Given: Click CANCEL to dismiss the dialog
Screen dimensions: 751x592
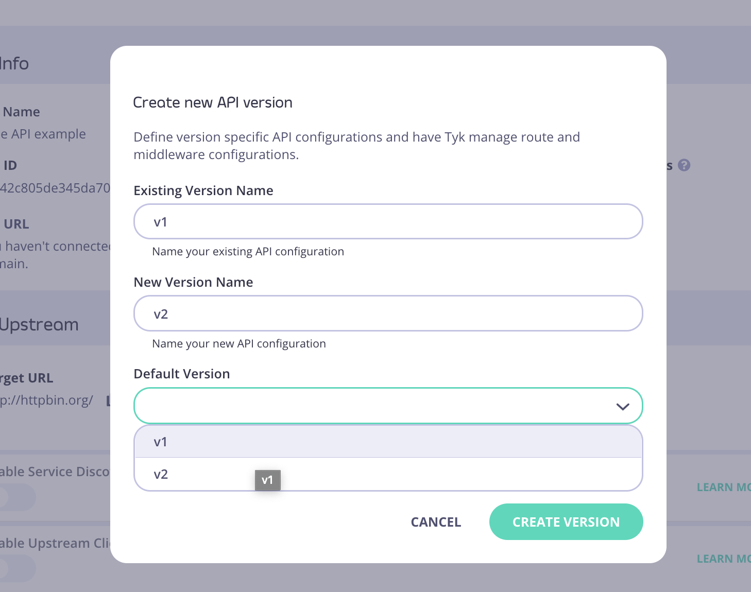Looking at the screenshot, I should click(x=435, y=521).
